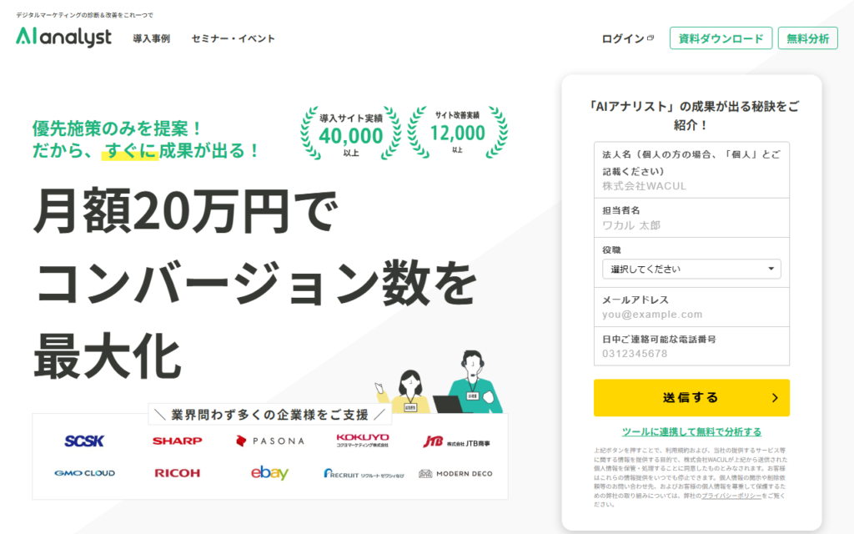Open the セミナー・イベント menu item
Viewport: 854px width, 534px height.
tap(233, 38)
